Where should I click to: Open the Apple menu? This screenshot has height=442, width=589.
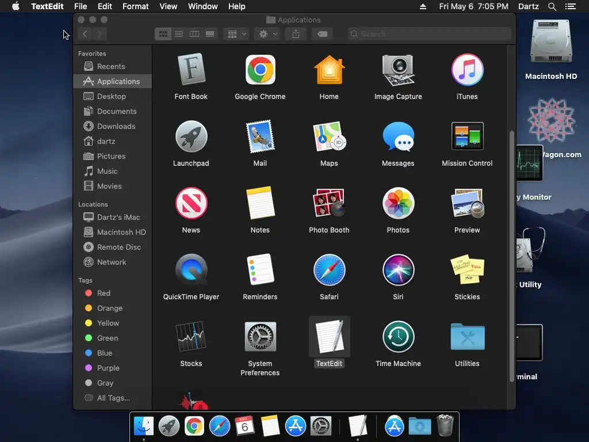tap(16, 6)
